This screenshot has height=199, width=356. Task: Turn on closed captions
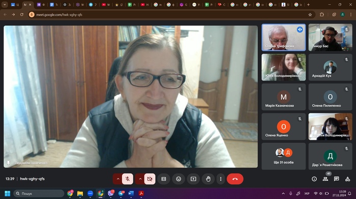pos(164,179)
